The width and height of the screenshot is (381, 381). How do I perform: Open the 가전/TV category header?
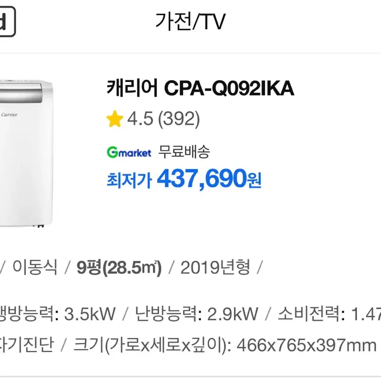coord(190,22)
